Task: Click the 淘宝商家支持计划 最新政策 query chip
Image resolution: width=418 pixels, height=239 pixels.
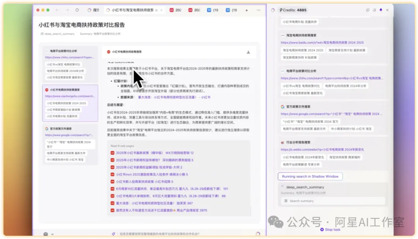Action: [347, 50]
